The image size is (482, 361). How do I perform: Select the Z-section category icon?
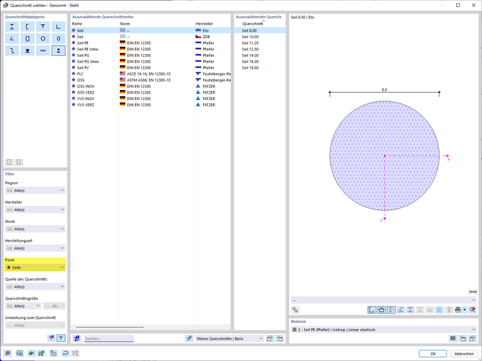coord(12,51)
